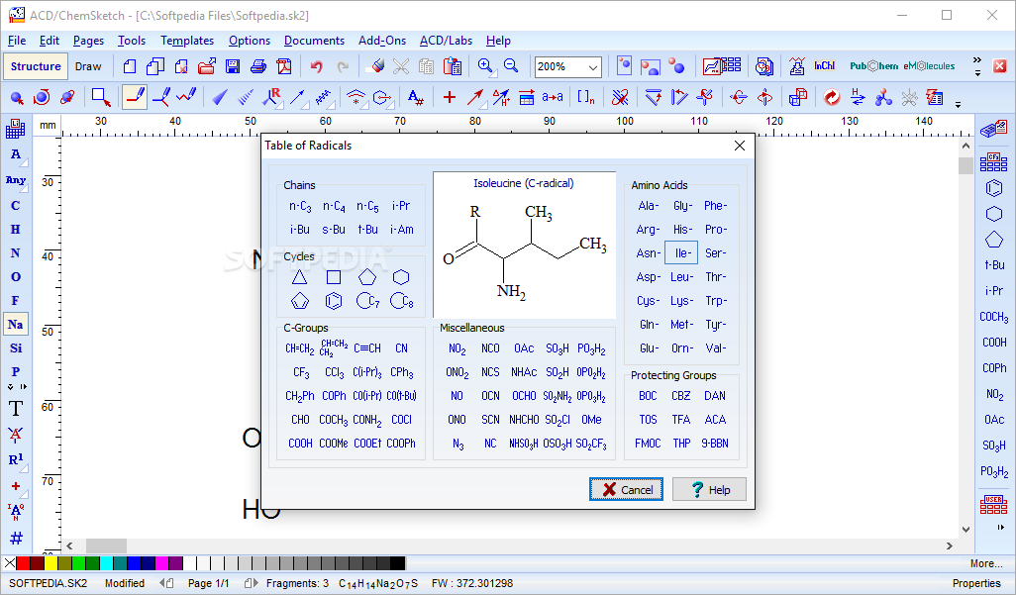This screenshot has width=1016, height=595.
Task: Switch to Structure mode
Action: tap(36, 66)
